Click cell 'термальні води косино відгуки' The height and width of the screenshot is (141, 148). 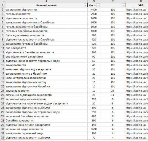click(x=46, y=99)
